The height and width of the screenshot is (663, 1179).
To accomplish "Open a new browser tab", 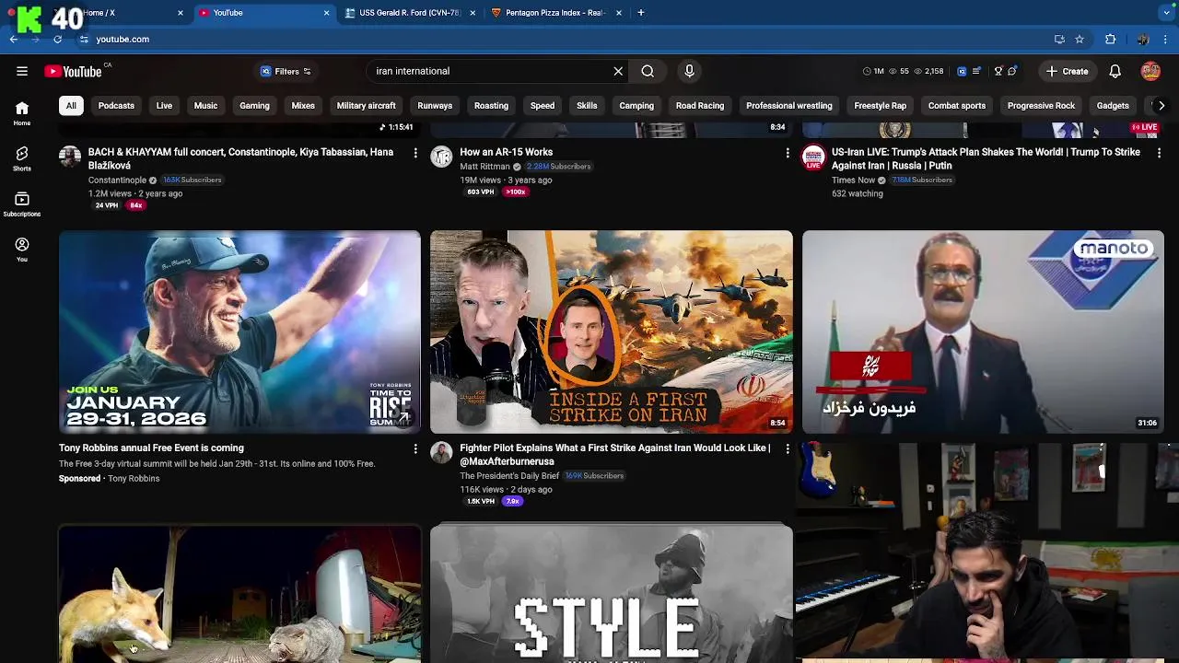I will [x=640, y=13].
